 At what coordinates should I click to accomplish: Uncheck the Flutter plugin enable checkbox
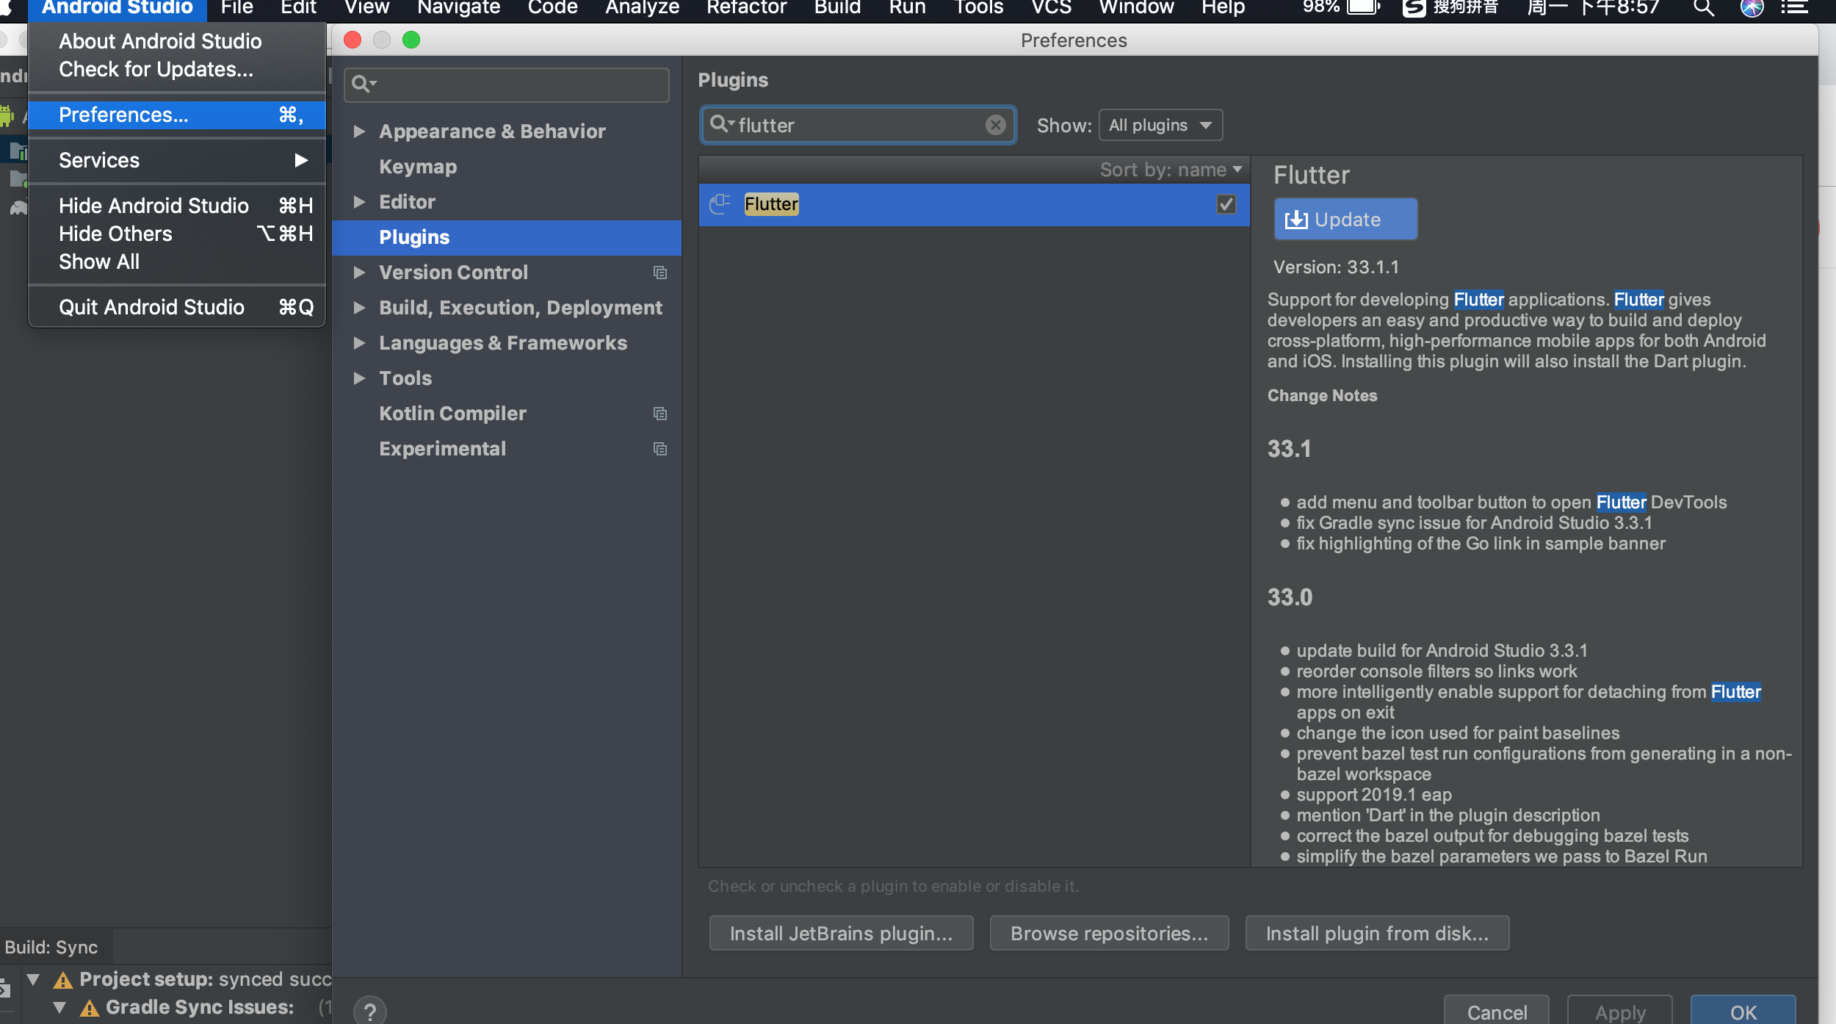[x=1226, y=203]
